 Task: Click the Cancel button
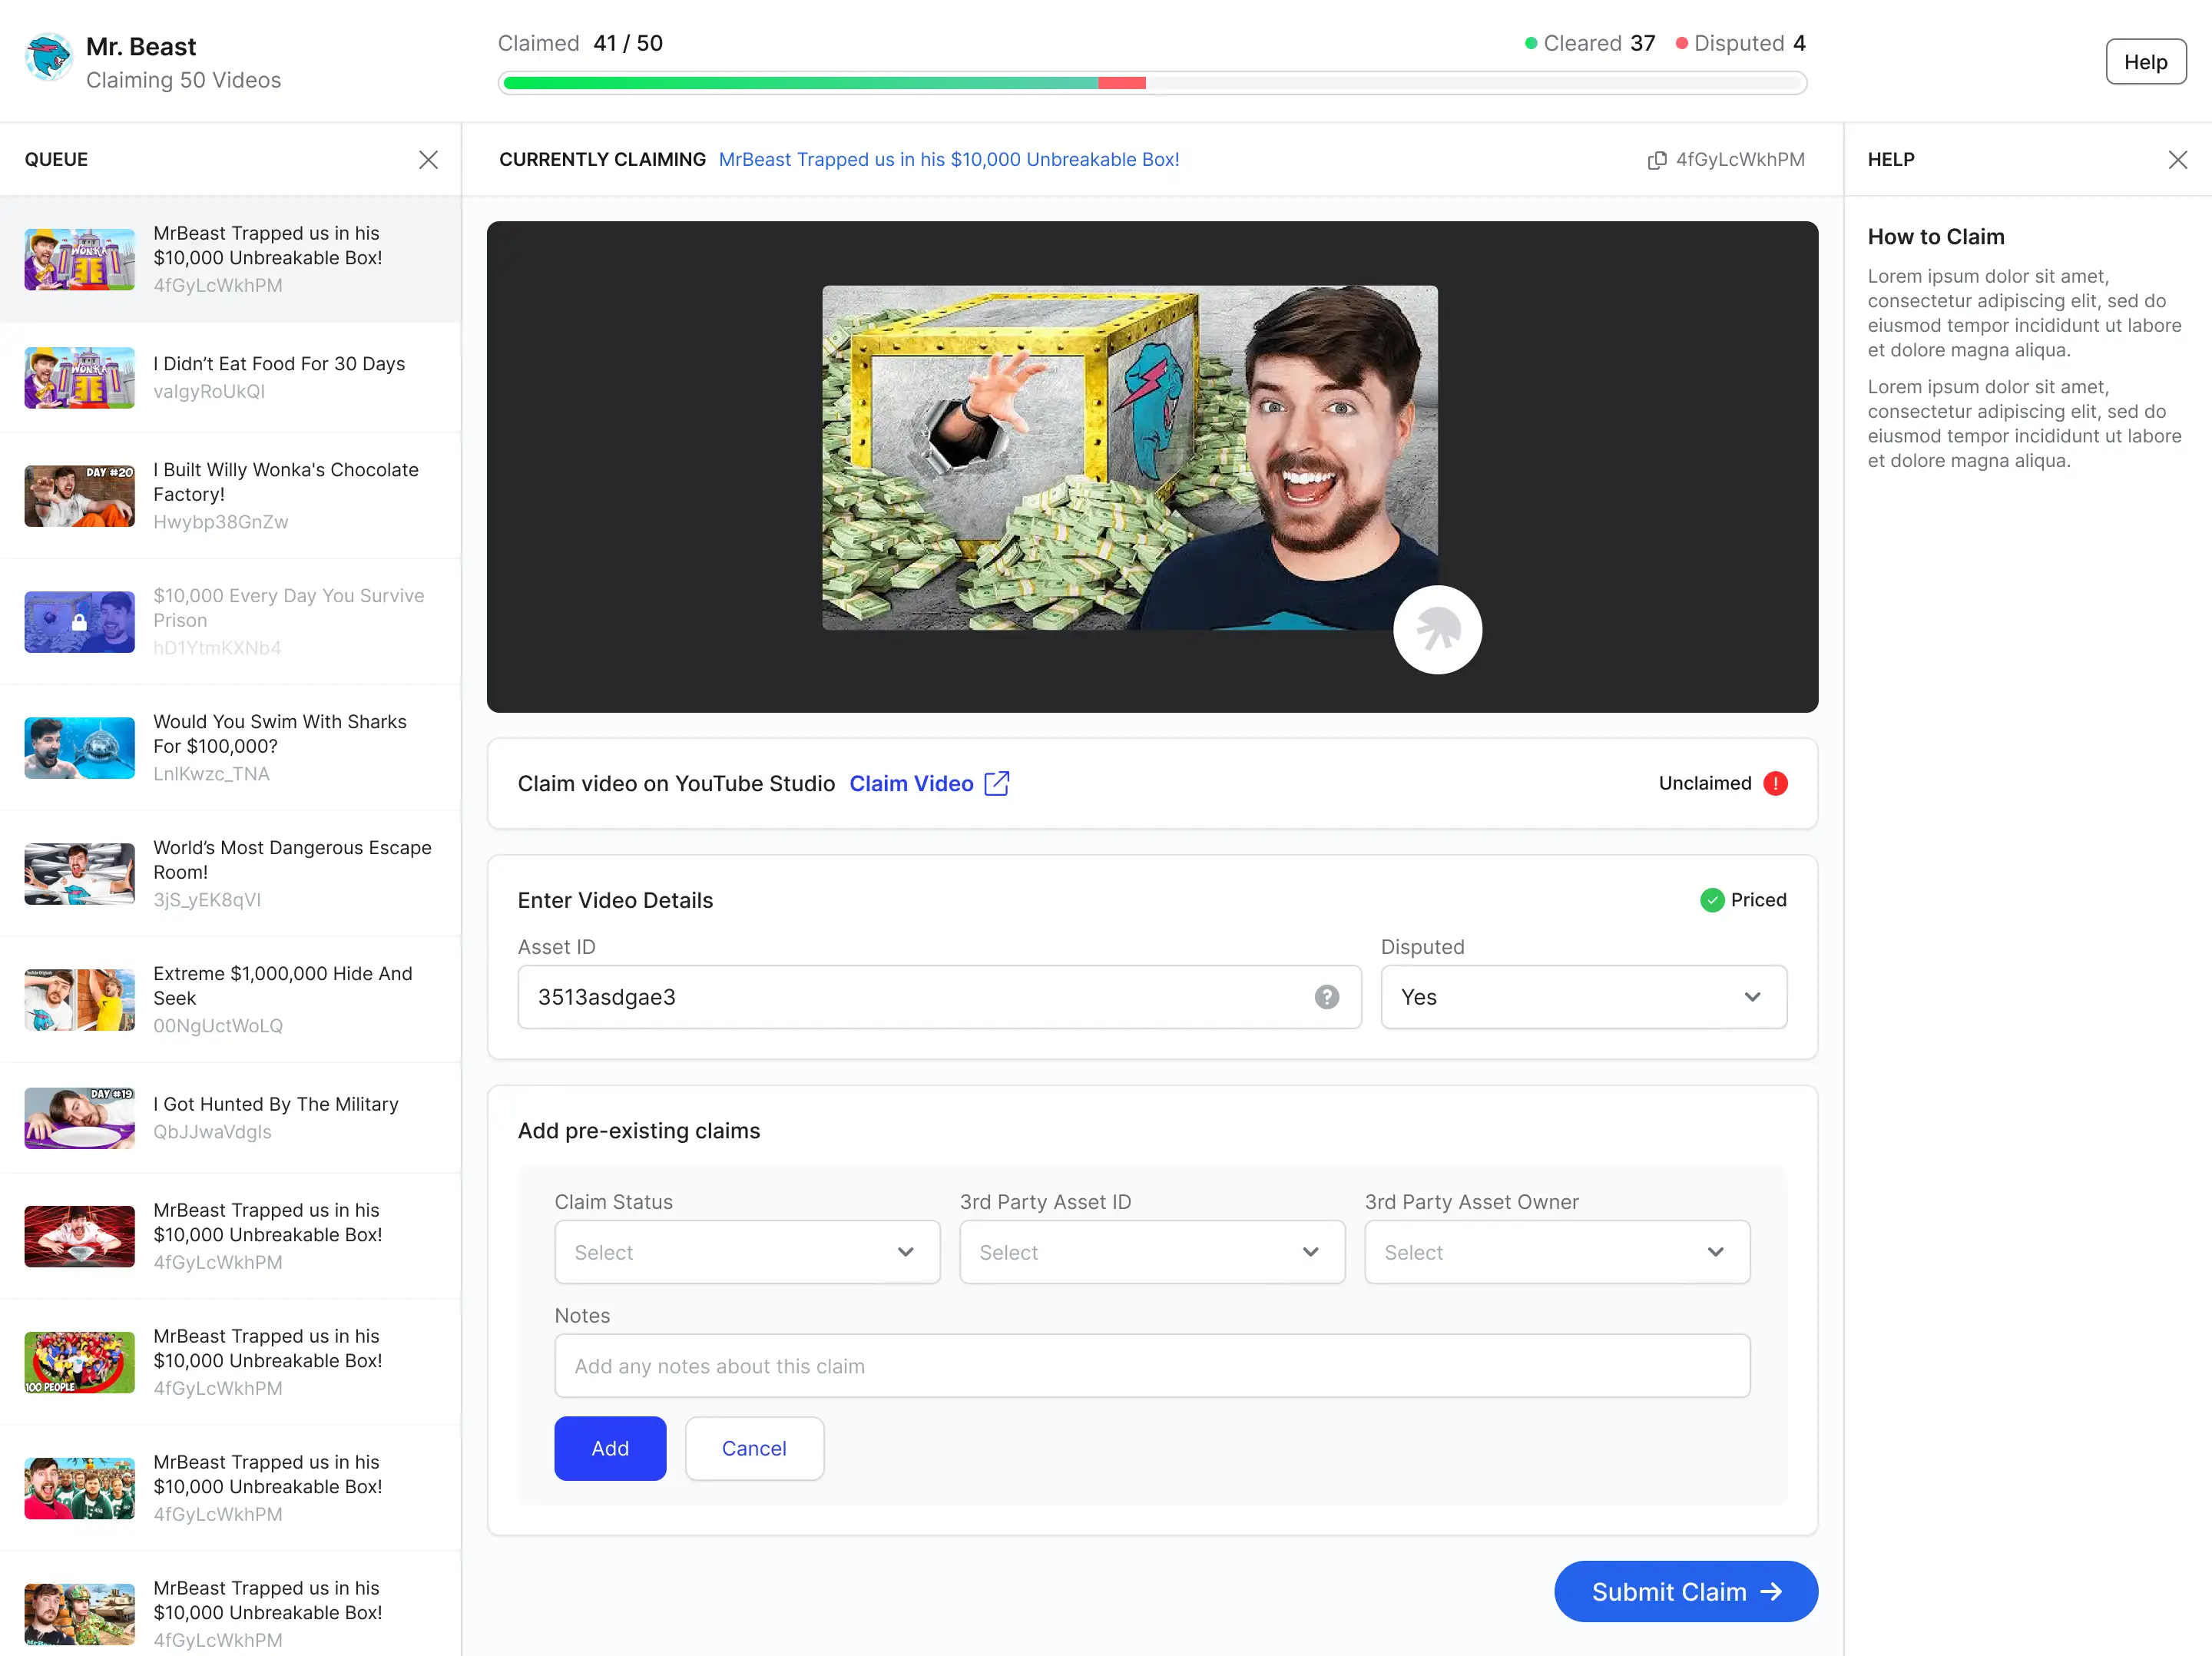(x=754, y=1448)
